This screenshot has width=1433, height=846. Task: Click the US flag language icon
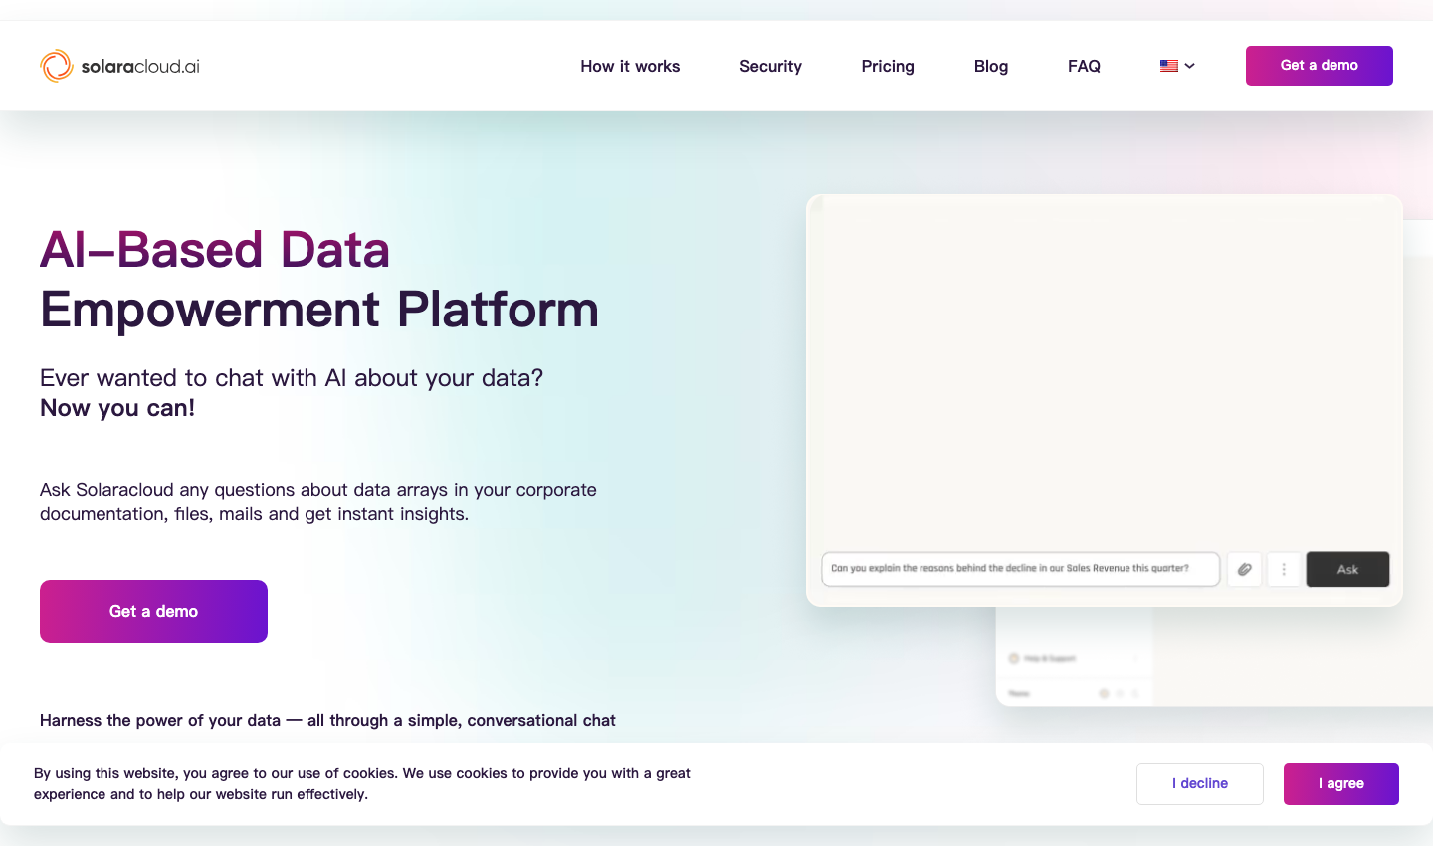point(1169,66)
